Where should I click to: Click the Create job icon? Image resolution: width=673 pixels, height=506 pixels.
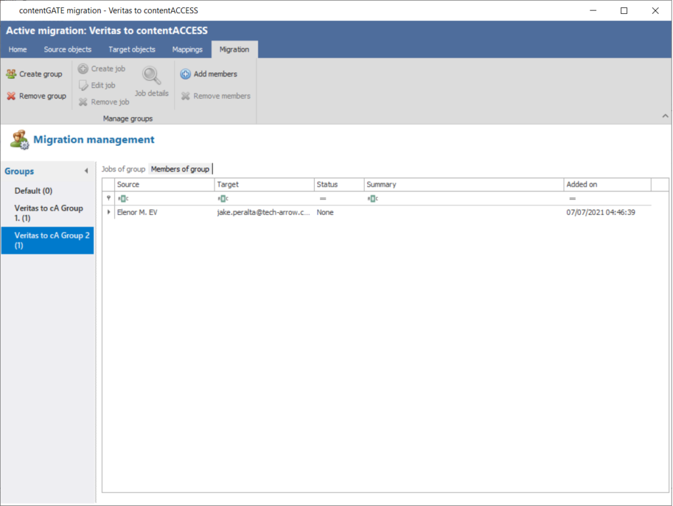[x=83, y=69]
